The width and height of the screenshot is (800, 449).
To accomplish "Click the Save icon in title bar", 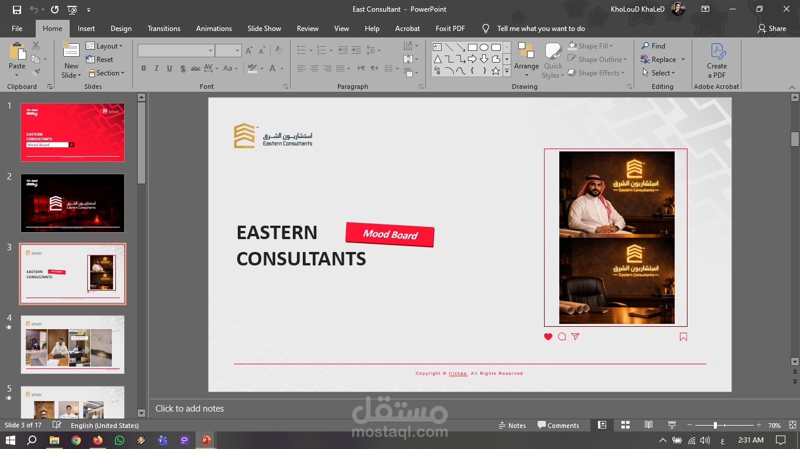I will 17,9.
